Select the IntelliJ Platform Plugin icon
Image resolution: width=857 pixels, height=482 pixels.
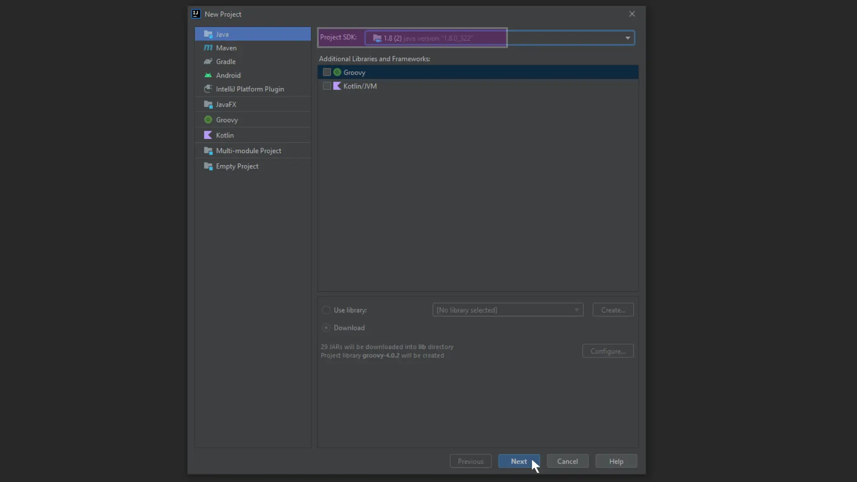(208, 89)
